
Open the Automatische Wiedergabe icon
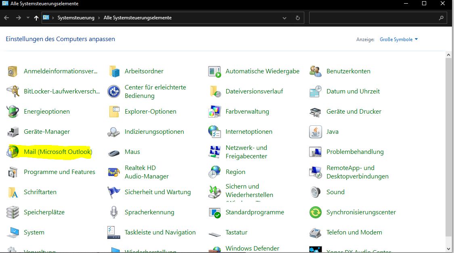[215, 71]
